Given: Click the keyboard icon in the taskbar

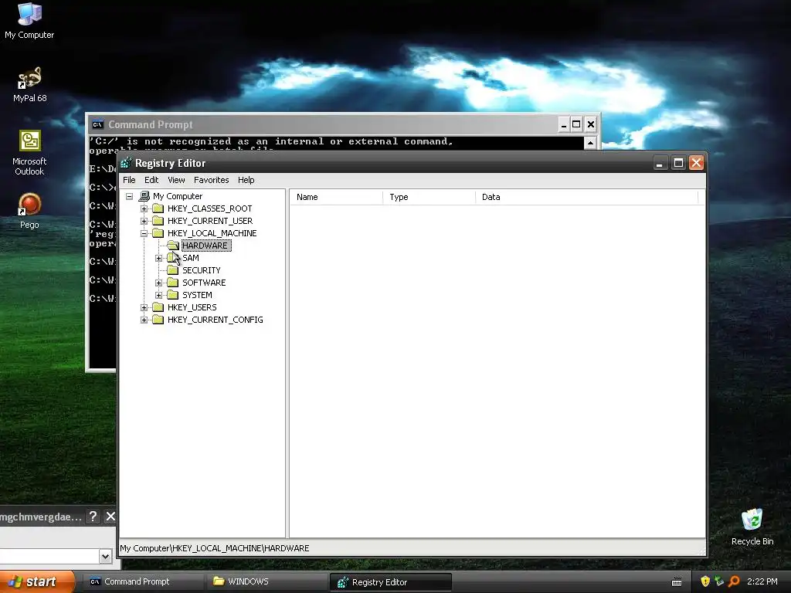Looking at the screenshot, I should click(x=677, y=582).
